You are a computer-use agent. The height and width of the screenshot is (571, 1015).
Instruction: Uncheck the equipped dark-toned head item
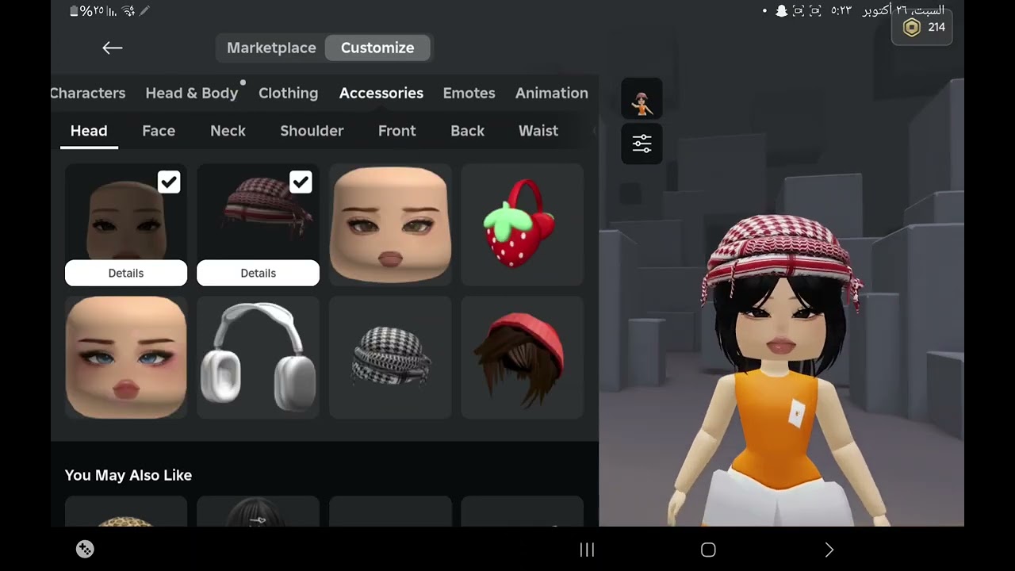point(168,182)
